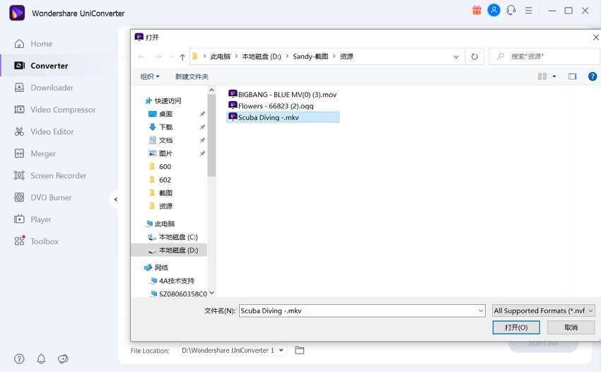
Task: Open the gift promotions icon
Action: coord(477,11)
